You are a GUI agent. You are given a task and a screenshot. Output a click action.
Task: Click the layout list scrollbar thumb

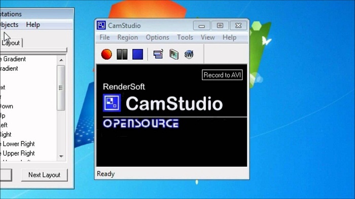pyautogui.click(x=61, y=88)
